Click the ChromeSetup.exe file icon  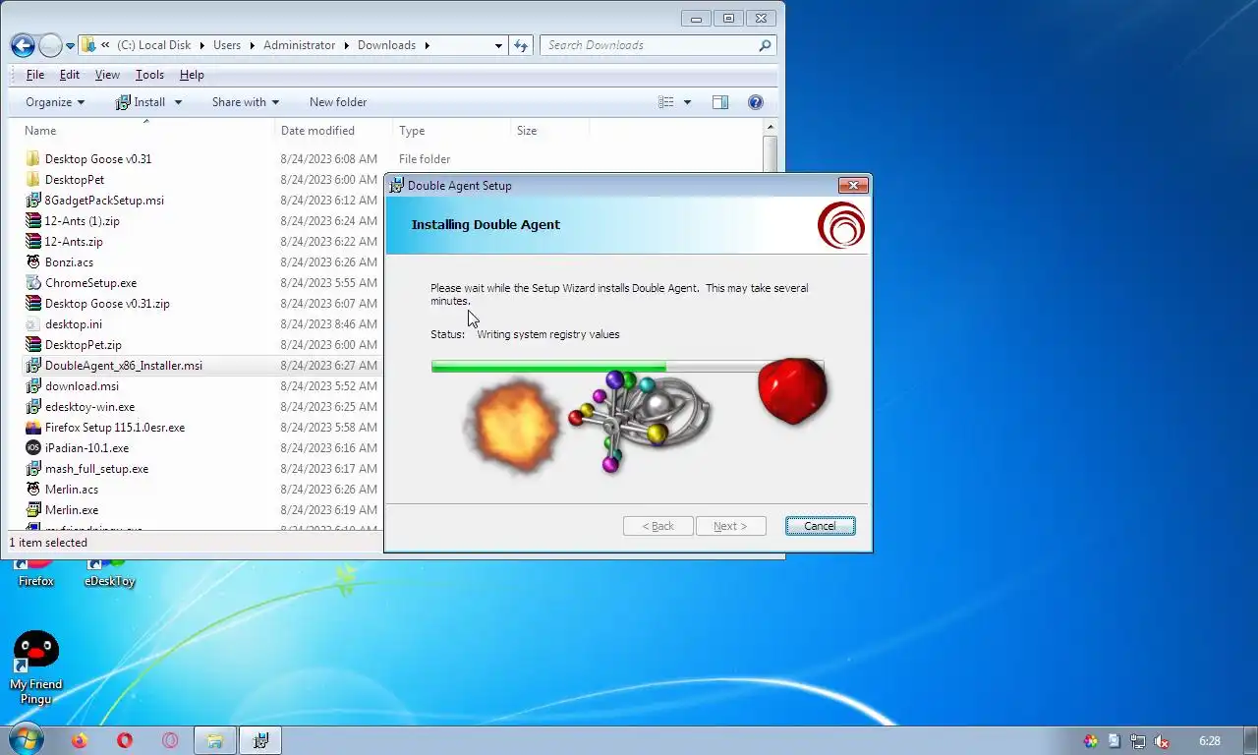pos(32,282)
